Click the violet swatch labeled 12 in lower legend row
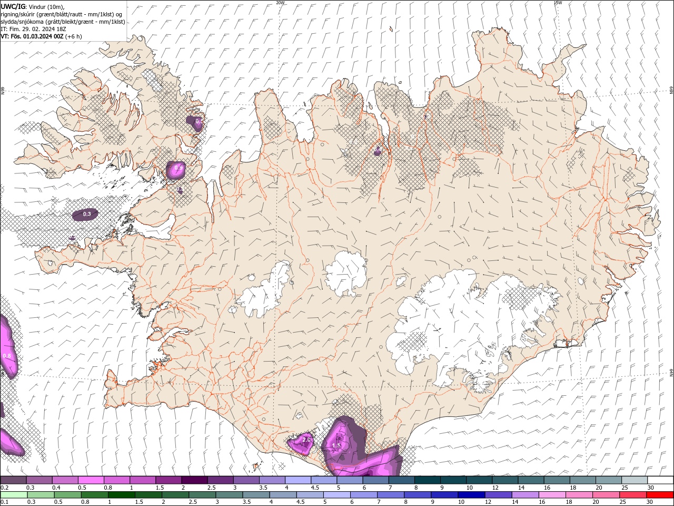The width and height of the screenshot is (674, 506). click(498, 495)
